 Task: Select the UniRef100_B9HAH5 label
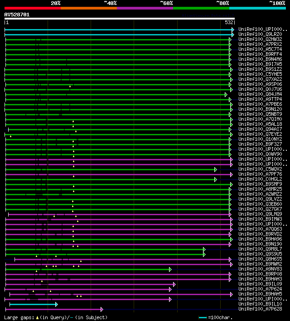point(260,294)
